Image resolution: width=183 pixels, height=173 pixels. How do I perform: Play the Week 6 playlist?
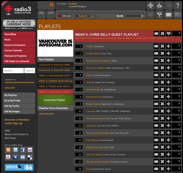tap(176, 33)
